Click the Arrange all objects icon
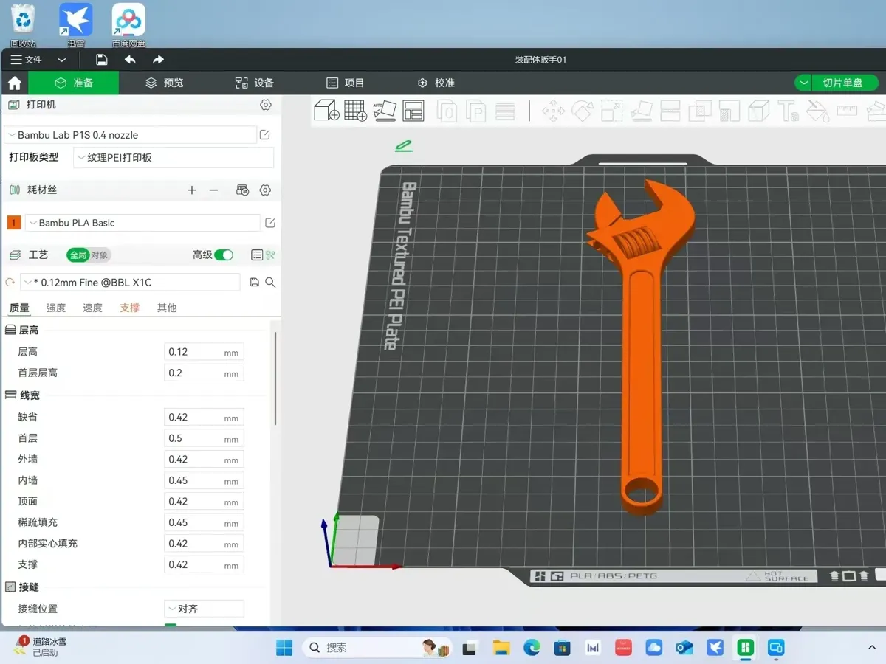This screenshot has height=664, width=886. click(413, 111)
